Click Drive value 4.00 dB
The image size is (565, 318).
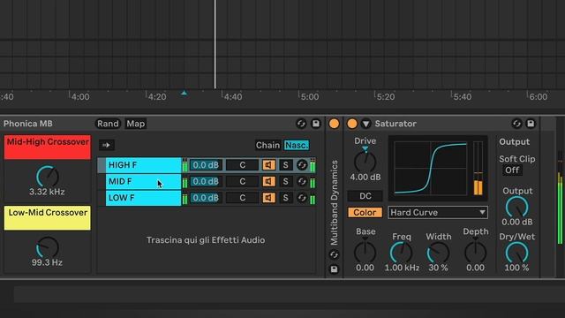(365, 177)
